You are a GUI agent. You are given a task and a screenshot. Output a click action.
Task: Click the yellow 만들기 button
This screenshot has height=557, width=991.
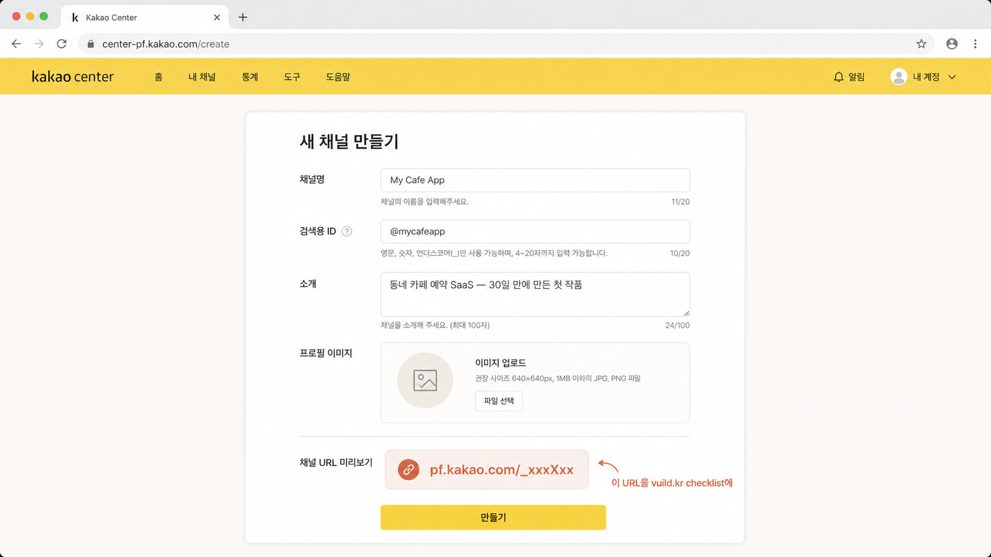pyautogui.click(x=493, y=517)
